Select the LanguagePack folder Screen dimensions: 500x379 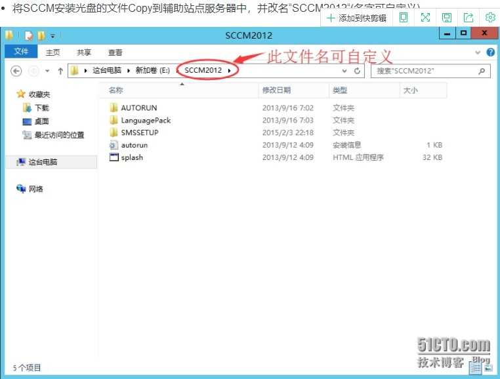tap(146, 120)
